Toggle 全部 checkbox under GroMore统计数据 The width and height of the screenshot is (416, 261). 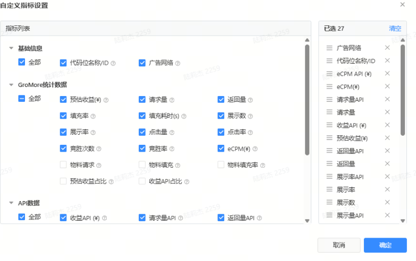click(x=22, y=99)
